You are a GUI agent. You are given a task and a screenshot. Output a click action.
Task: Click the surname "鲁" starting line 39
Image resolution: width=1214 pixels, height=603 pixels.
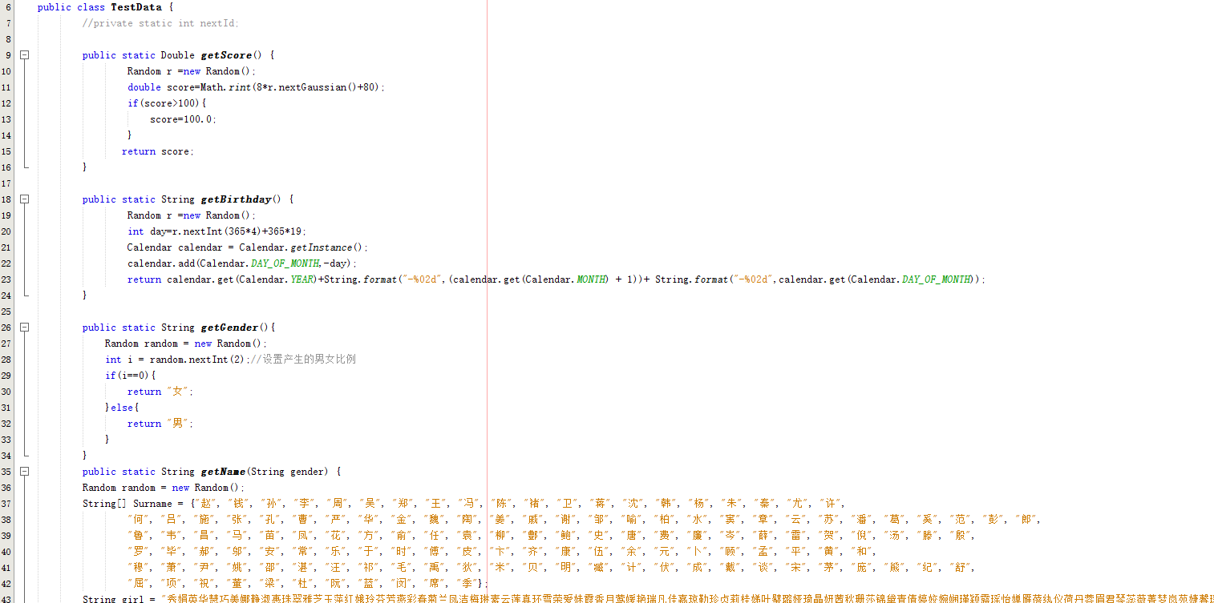[140, 536]
